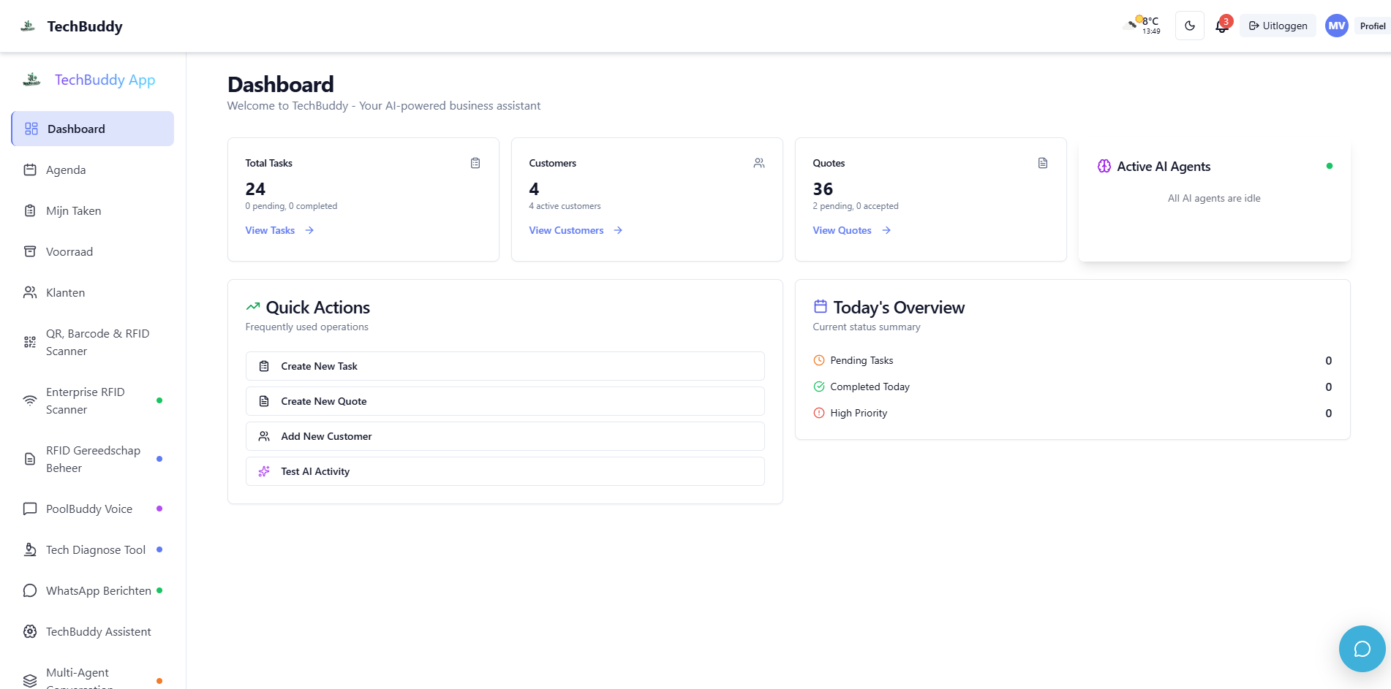
Task: Click the TechBuddy App sidebar title
Action: (105, 80)
